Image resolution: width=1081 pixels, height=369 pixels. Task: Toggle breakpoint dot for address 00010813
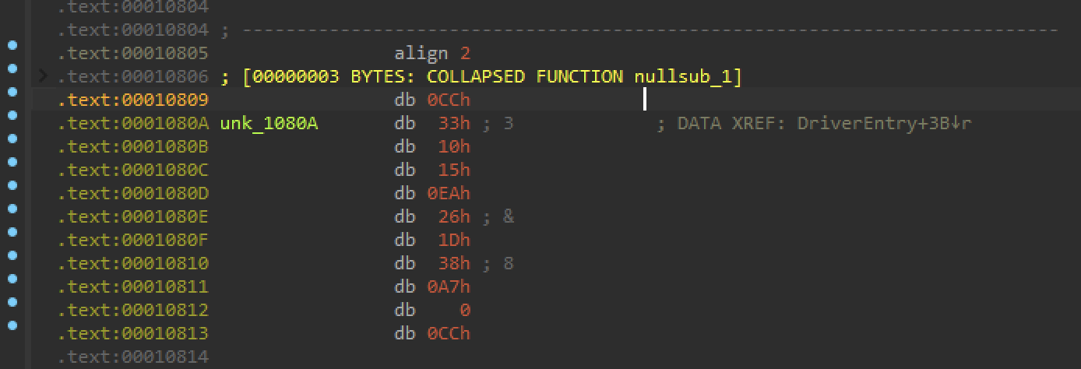tap(12, 325)
